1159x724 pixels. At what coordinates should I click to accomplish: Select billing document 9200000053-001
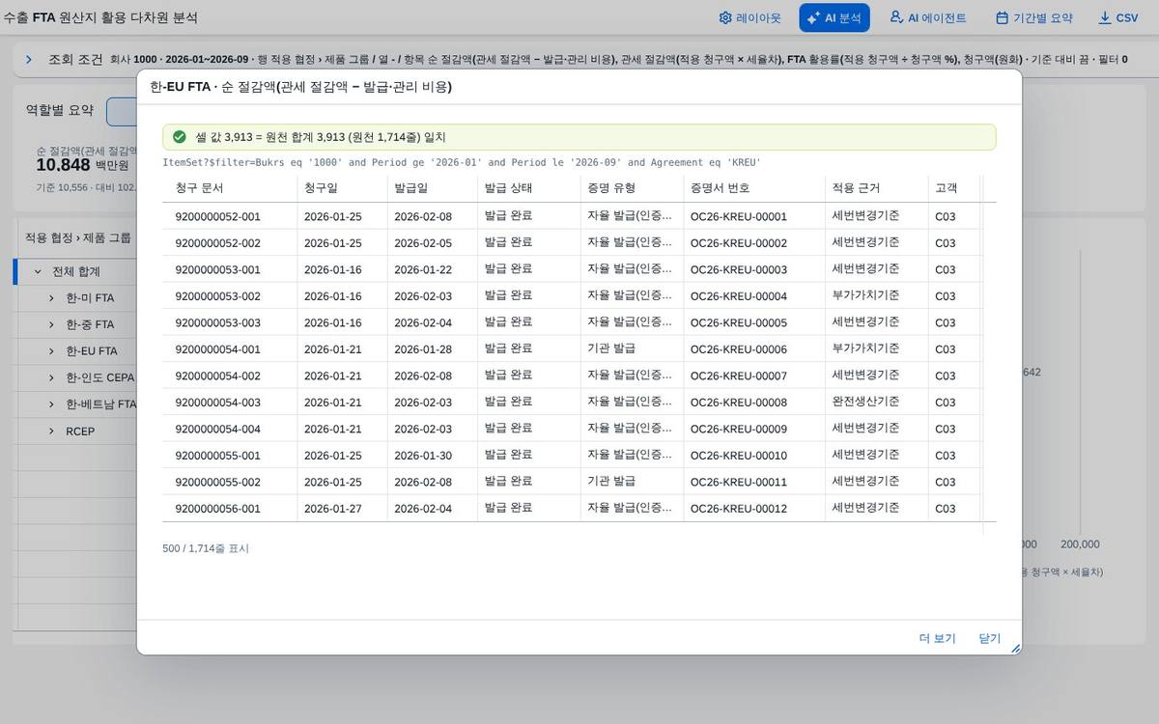pos(217,269)
